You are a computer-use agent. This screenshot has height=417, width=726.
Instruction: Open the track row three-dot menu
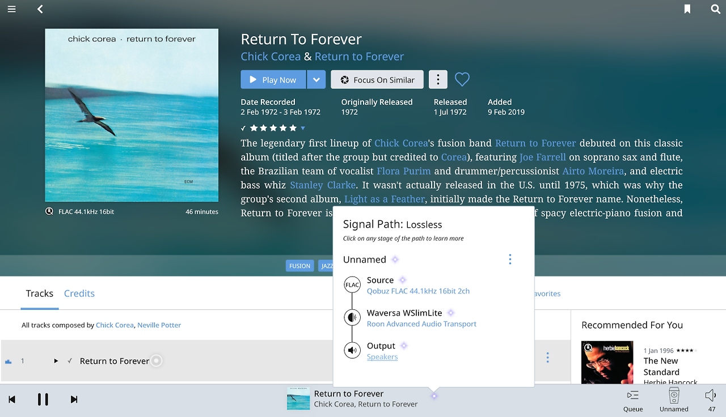pos(547,358)
